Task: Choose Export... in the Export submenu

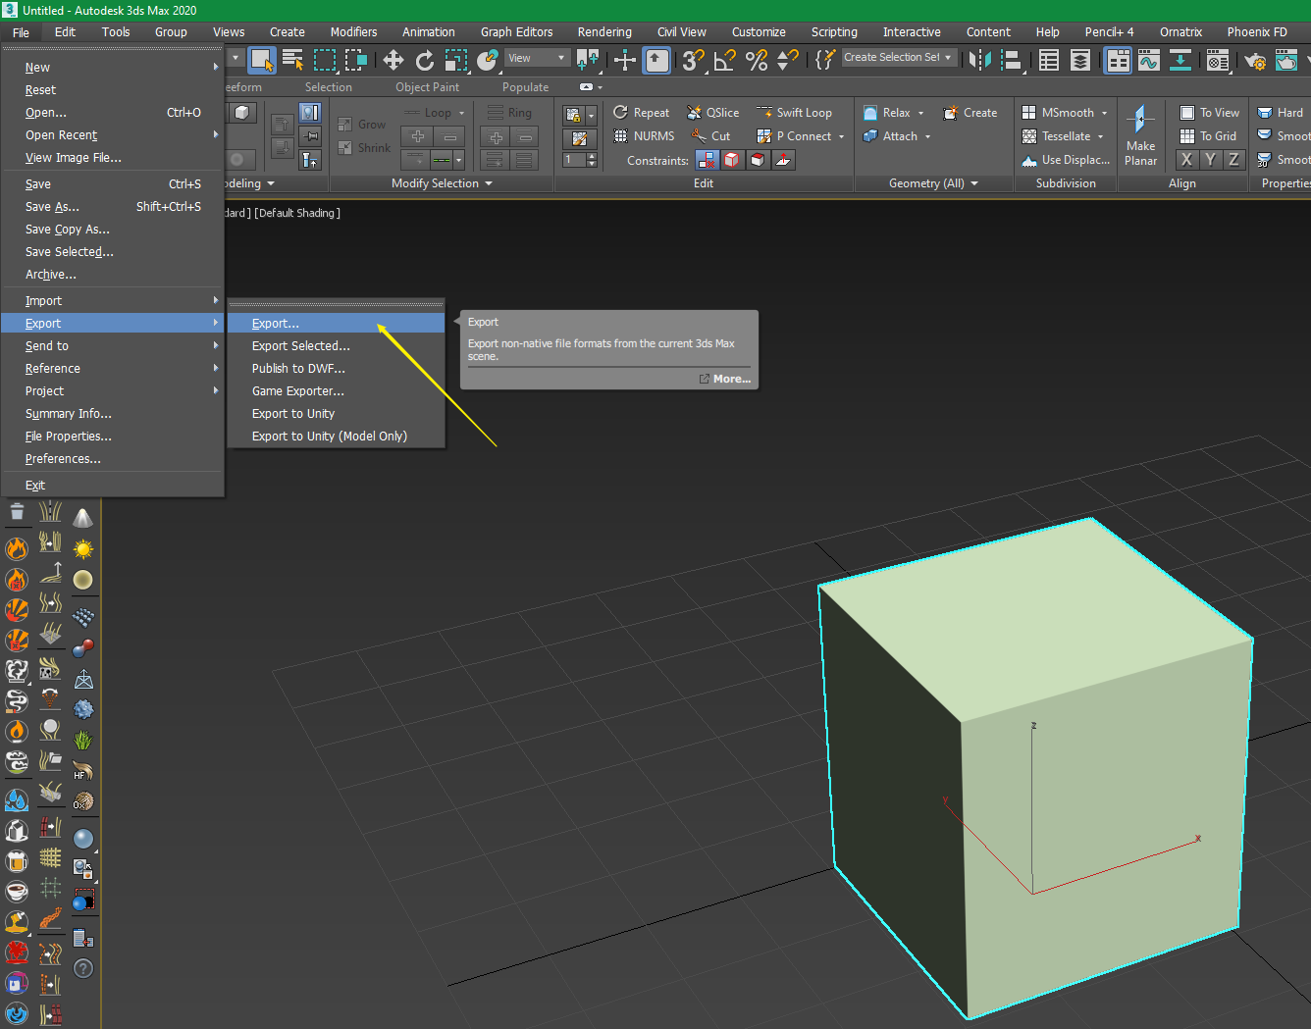Action: click(336, 323)
